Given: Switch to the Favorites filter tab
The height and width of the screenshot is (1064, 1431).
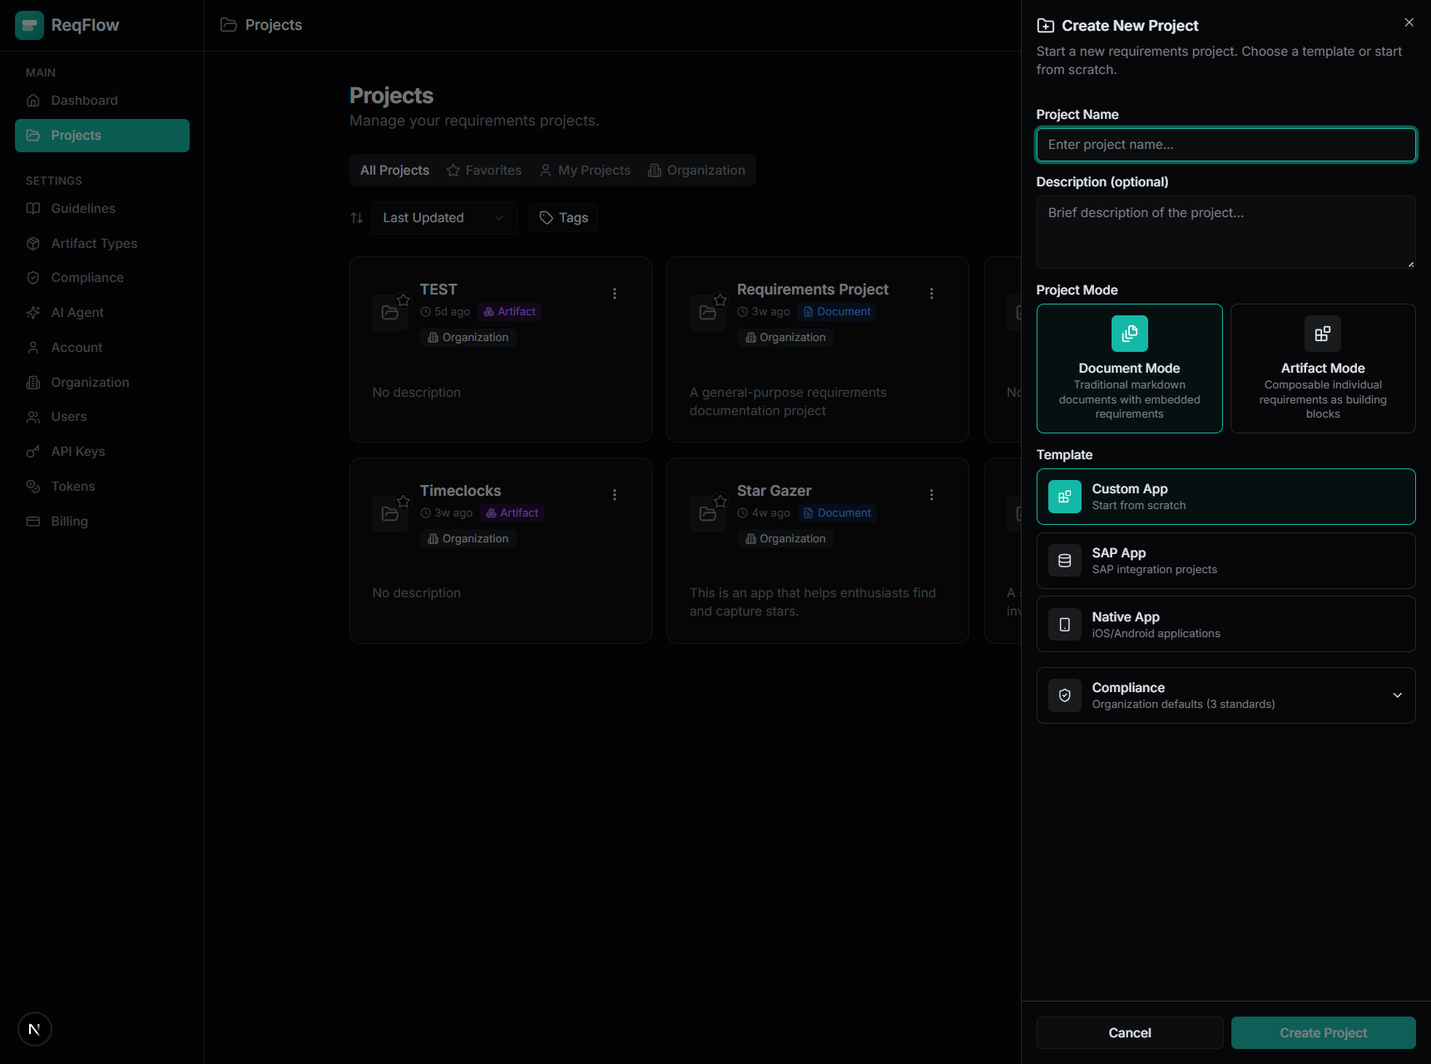Looking at the screenshot, I should [483, 170].
